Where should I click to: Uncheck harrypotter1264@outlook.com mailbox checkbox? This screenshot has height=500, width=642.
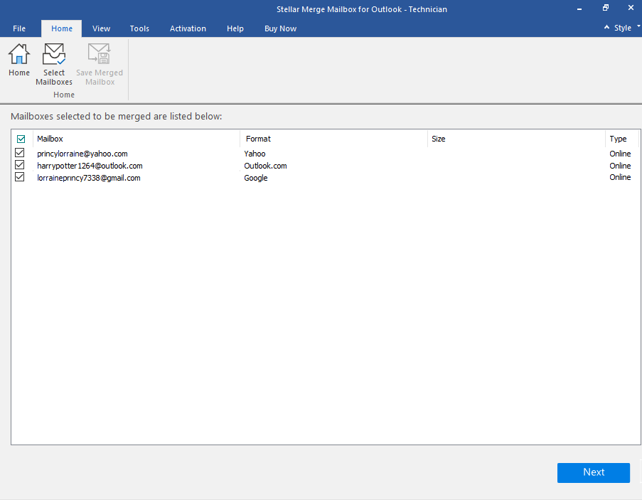19,164
